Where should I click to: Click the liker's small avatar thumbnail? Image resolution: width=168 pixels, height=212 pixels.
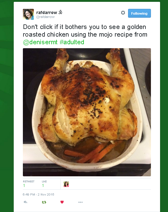tap(66, 184)
